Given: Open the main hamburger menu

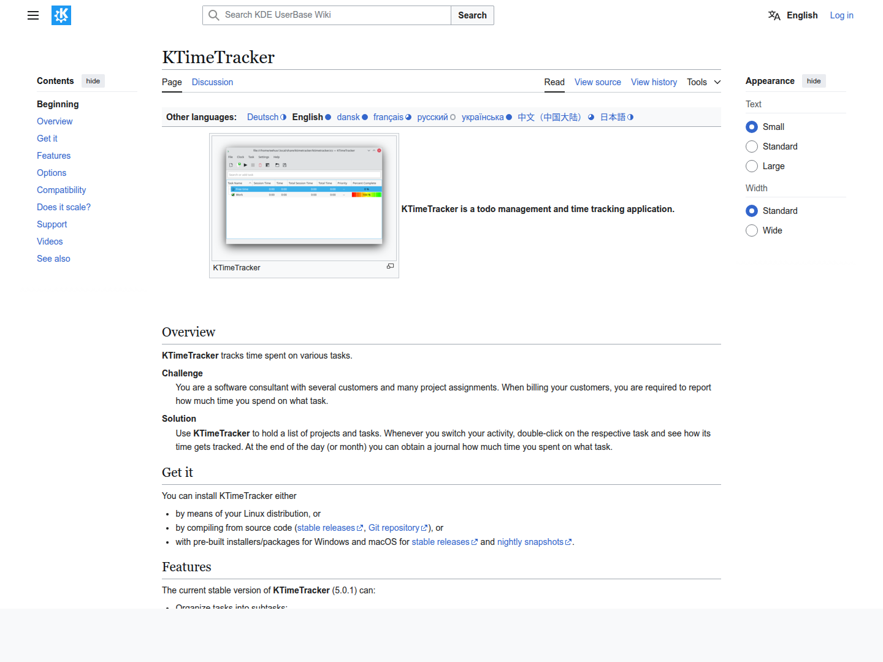Looking at the screenshot, I should pos(33,15).
